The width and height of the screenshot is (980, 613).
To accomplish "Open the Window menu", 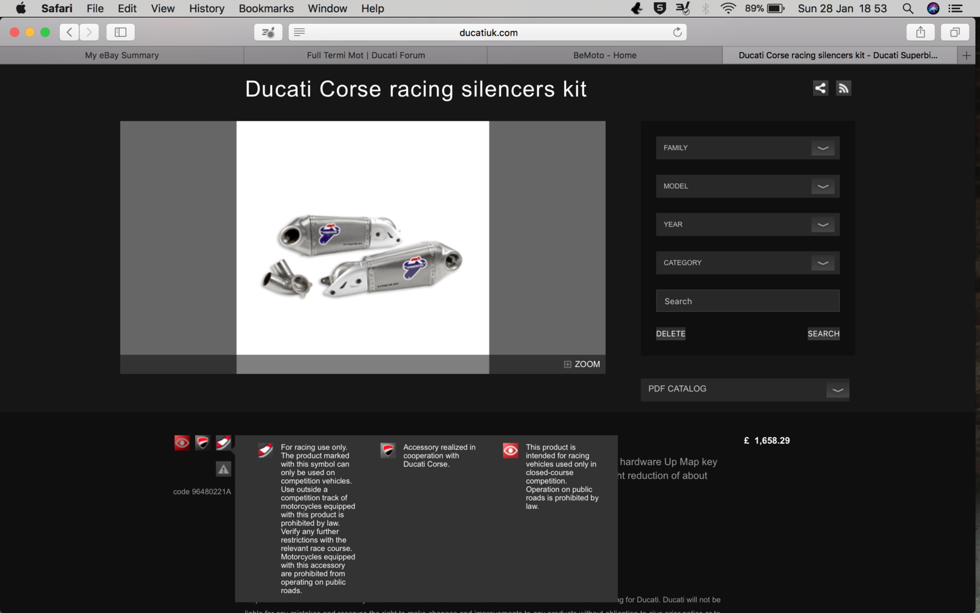I will point(328,9).
